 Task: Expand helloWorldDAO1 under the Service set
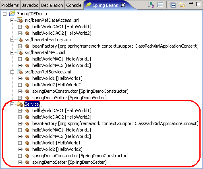click(x=20, y=111)
